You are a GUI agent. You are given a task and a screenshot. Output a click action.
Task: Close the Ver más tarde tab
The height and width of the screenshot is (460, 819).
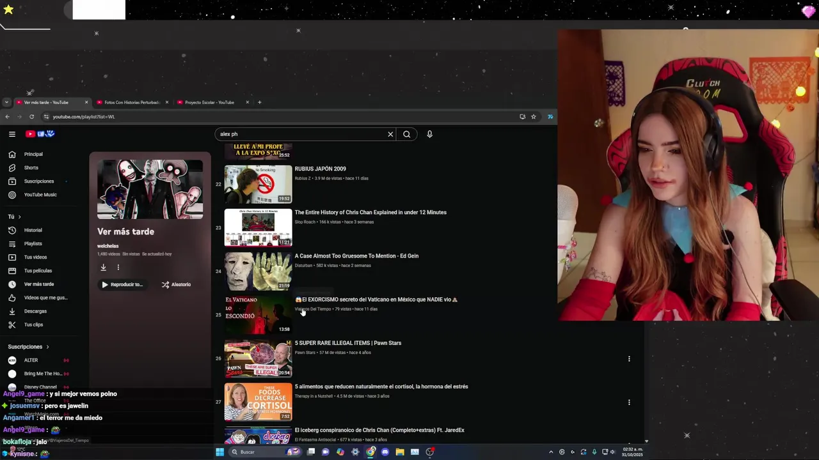[x=86, y=102]
